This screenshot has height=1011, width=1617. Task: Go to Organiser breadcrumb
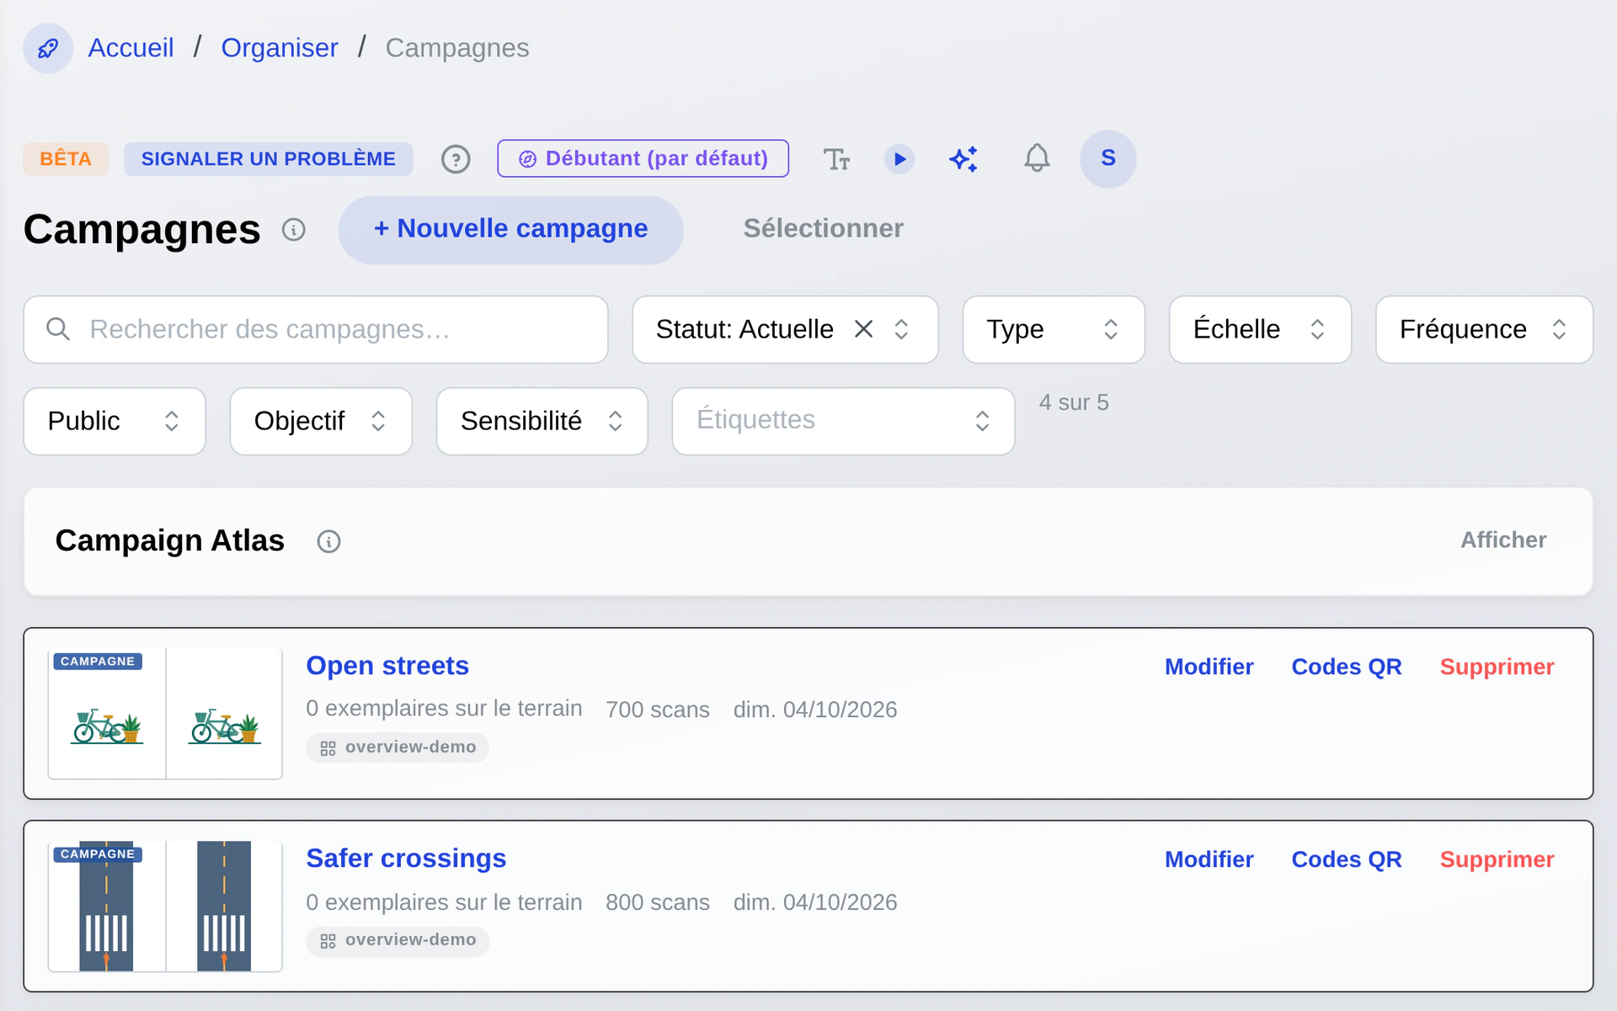[x=280, y=48]
